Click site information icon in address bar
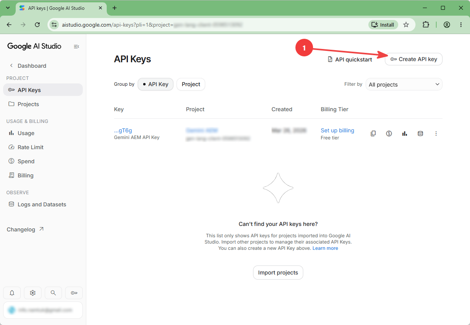The image size is (470, 325). tap(54, 25)
